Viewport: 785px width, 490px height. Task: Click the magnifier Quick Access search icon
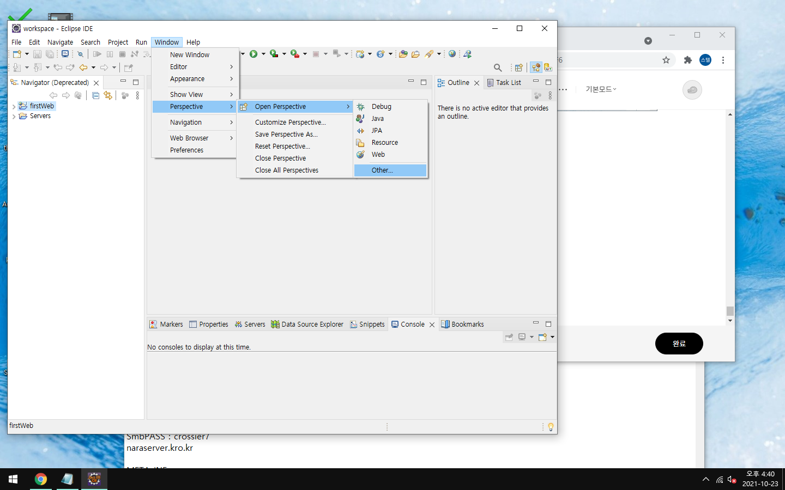[498, 68]
